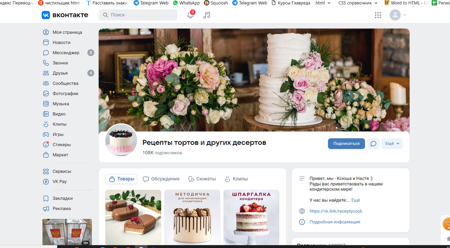Screen dimensions: 450x248
Task: Open the VK services grid icon
Action: [x=378, y=15]
